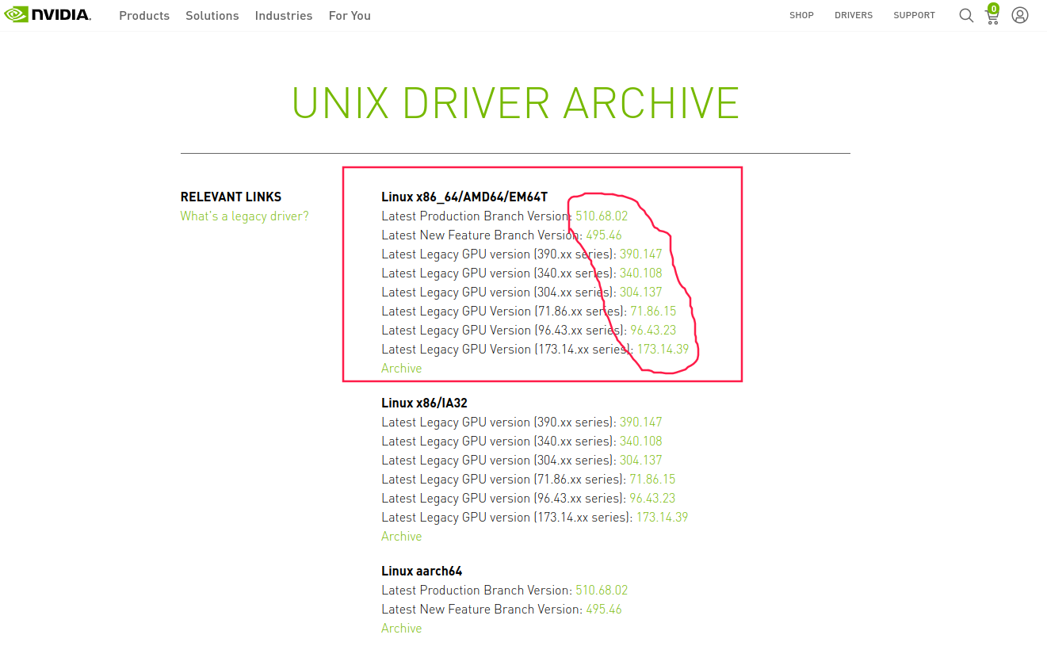Open the shopping cart icon
Screen dimensions: 1047x650
tap(992, 14)
